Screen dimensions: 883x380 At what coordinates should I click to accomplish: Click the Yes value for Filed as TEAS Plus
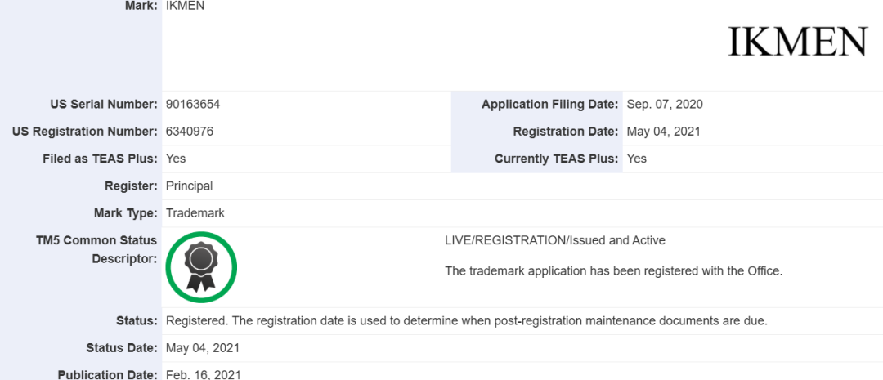pos(176,159)
